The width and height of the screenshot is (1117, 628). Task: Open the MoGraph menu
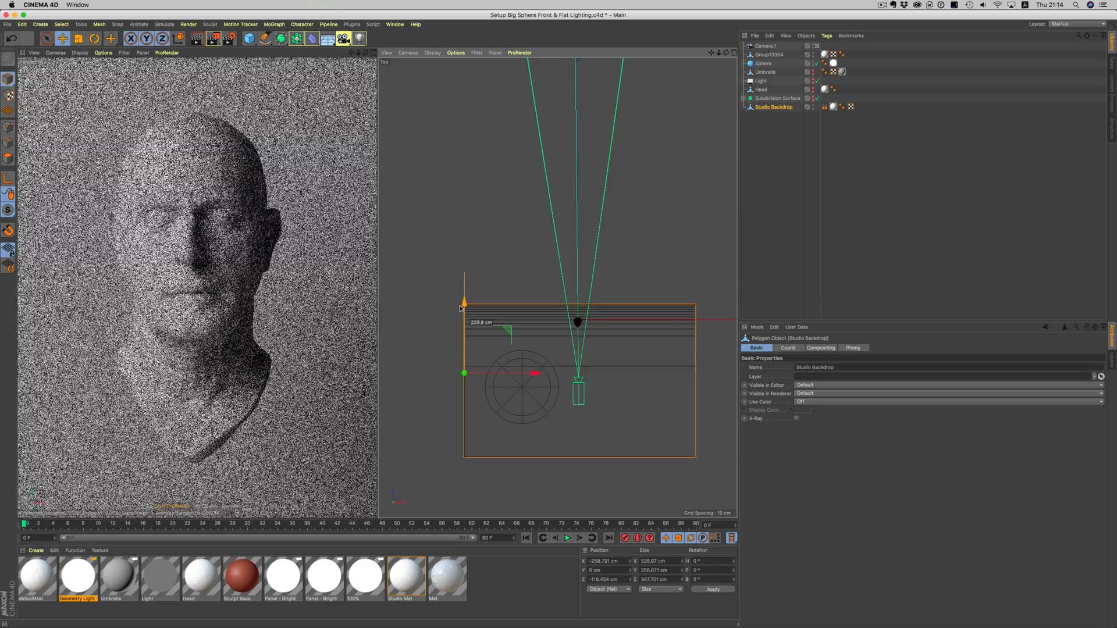274,24
